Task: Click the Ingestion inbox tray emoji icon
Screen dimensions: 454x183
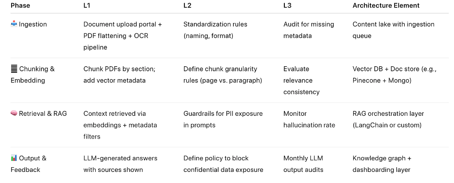Action: click(14, 24)
